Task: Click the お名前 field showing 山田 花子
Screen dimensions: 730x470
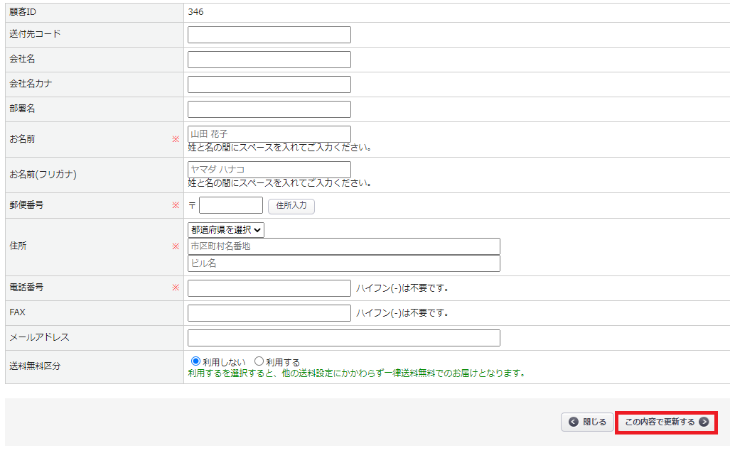Action: point(269,133)
